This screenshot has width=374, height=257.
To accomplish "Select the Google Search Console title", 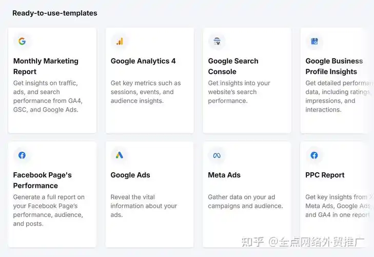I will (233, 66).
